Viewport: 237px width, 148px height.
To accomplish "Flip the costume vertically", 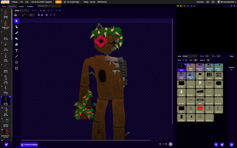I will 55,15.
